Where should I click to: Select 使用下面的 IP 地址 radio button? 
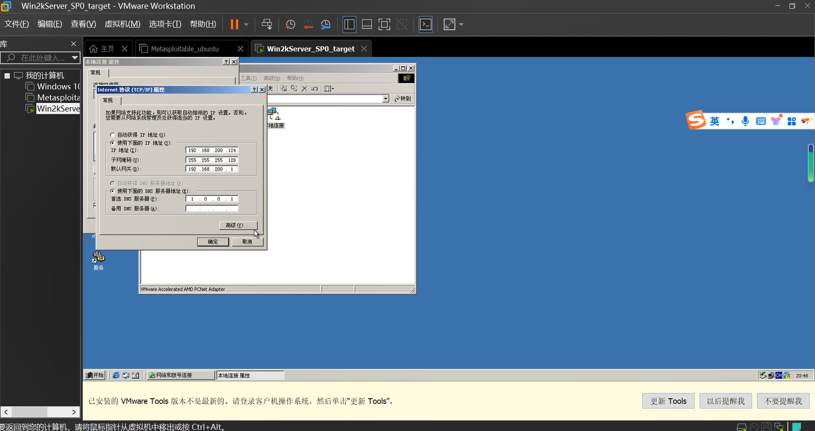[x=113, y=143]
